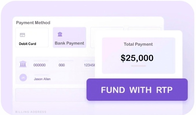Click the Bank Payment label text
Image resolution: width=196 pixels, height=115 pixels.
69,43
